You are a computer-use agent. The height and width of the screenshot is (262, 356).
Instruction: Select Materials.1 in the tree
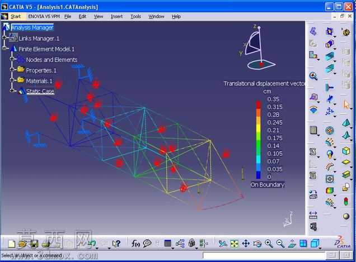pyautogui.click(x=39, y=81)
